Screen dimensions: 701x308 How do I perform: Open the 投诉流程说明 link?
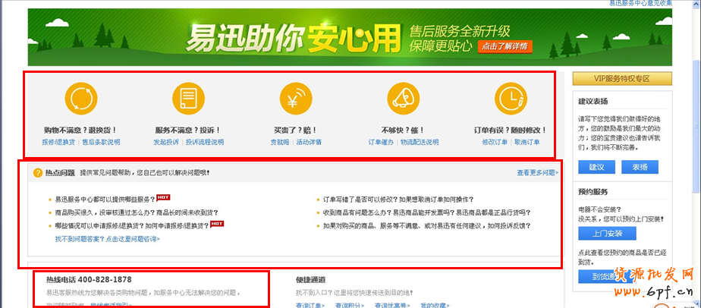[x=205, y=142]
